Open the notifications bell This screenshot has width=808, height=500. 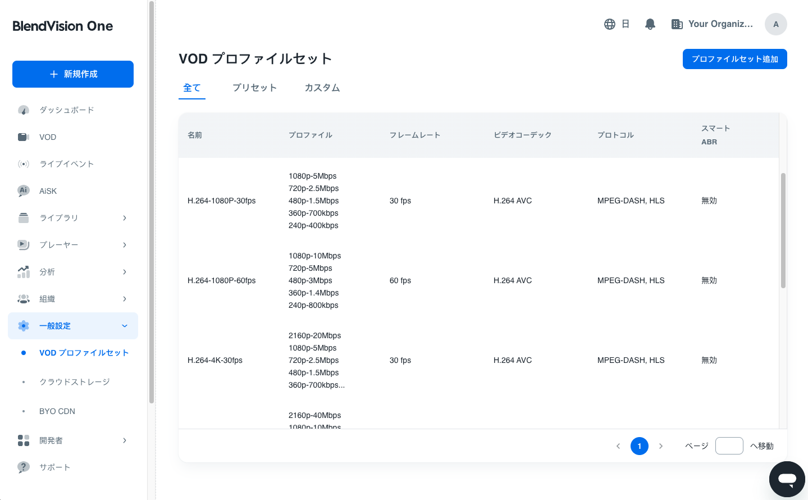point(650,24)
